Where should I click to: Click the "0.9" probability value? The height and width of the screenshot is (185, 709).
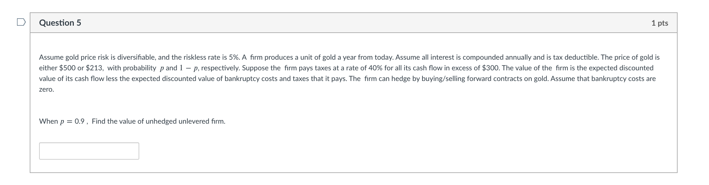point(79,121)
